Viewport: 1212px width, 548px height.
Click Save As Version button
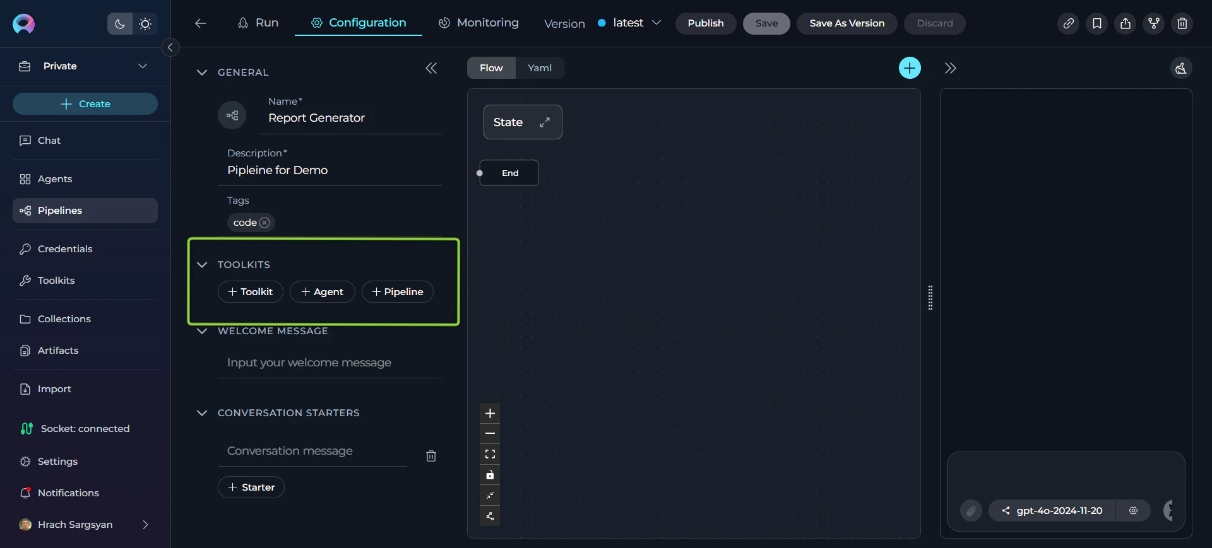(x=847, y=23)
